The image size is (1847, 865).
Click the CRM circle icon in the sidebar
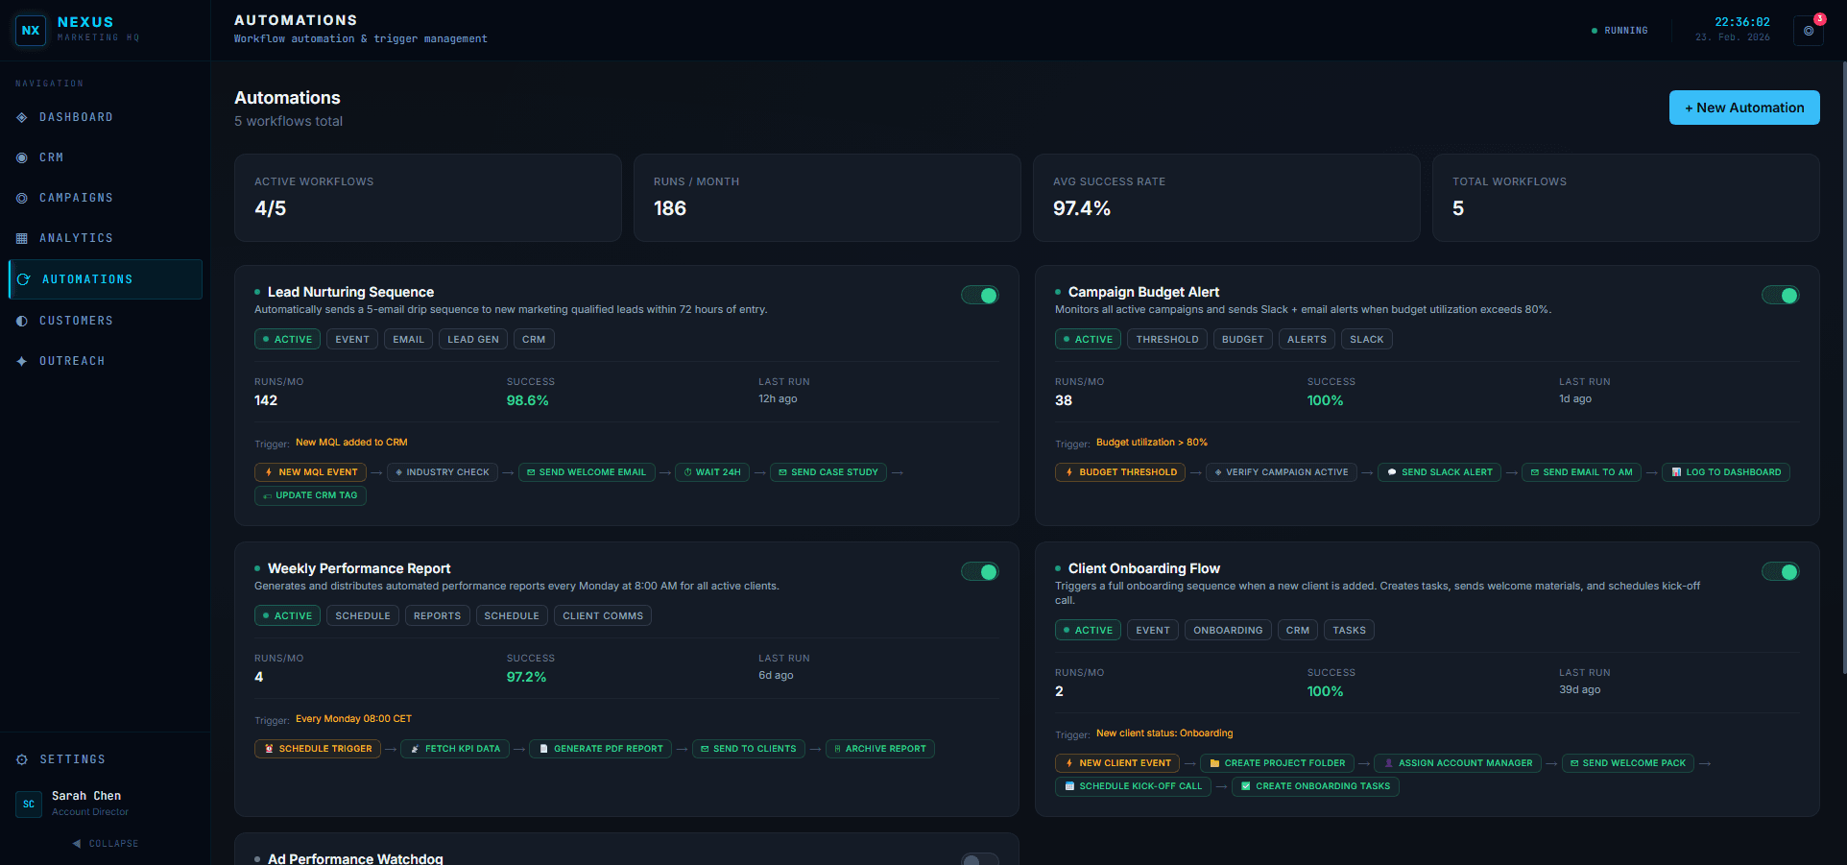coord(21,157)
